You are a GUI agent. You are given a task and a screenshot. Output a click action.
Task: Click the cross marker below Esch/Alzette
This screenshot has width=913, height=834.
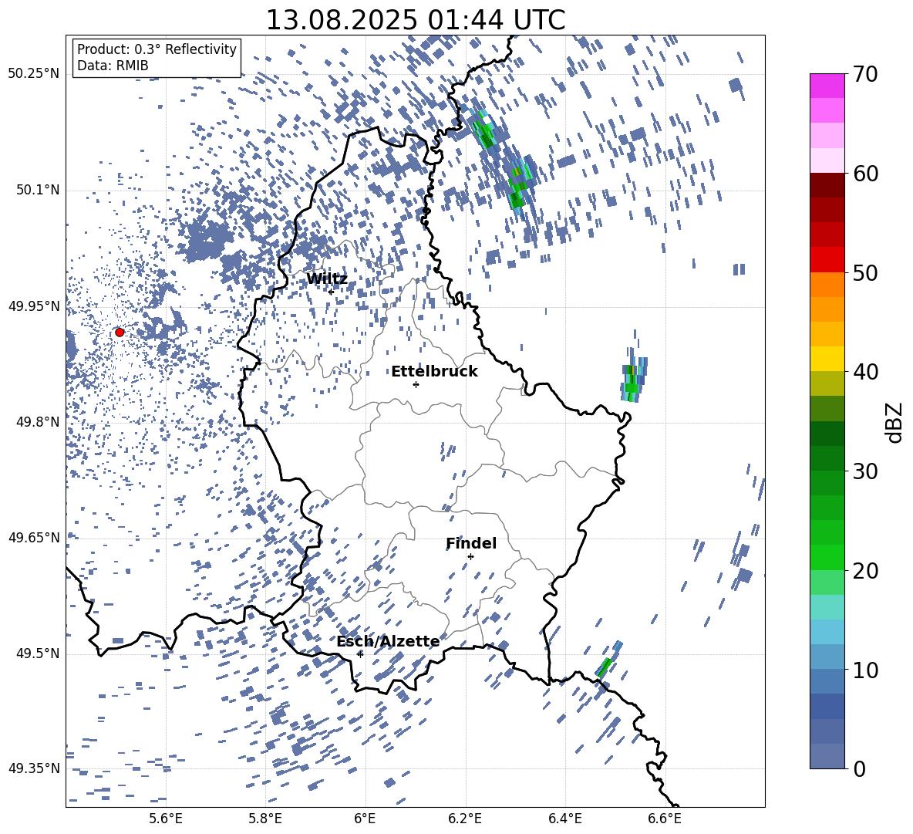[x=360, y=654]
